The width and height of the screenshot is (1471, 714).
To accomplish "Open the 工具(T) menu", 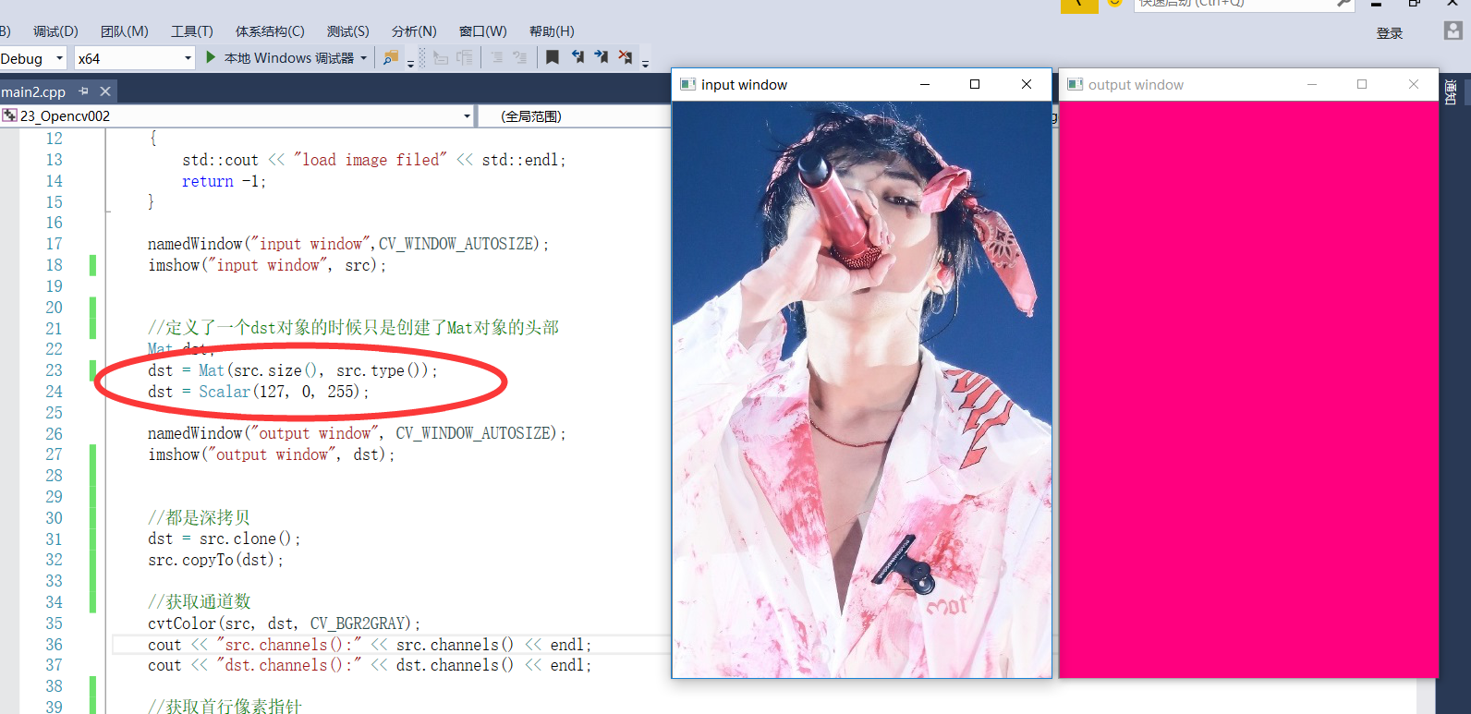I will coord(191,31).
